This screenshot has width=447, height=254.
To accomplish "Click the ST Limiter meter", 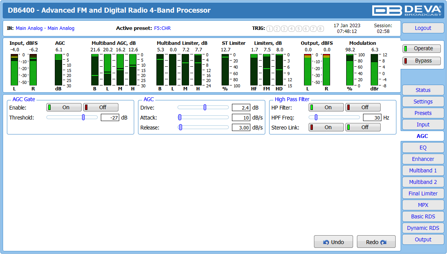I will point(225,70).
